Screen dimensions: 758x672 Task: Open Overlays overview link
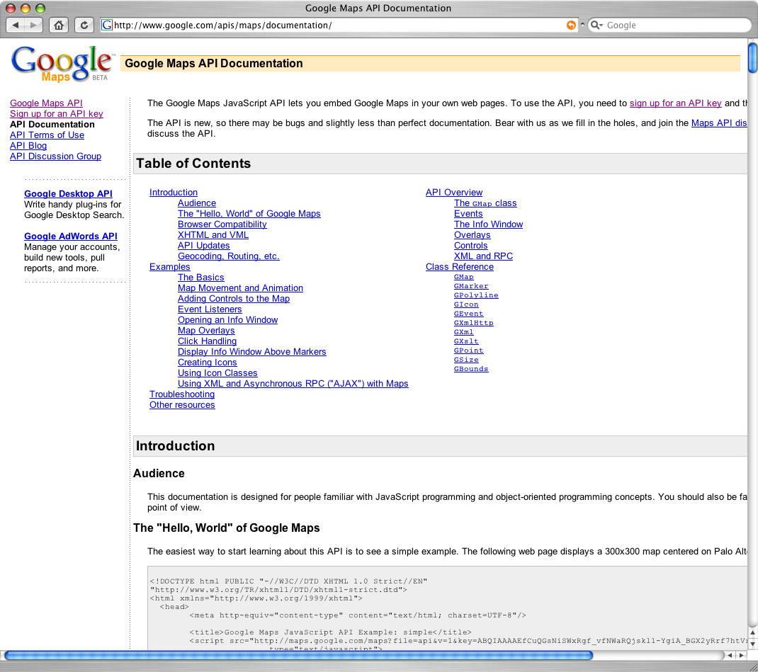(x=473, y=235)
